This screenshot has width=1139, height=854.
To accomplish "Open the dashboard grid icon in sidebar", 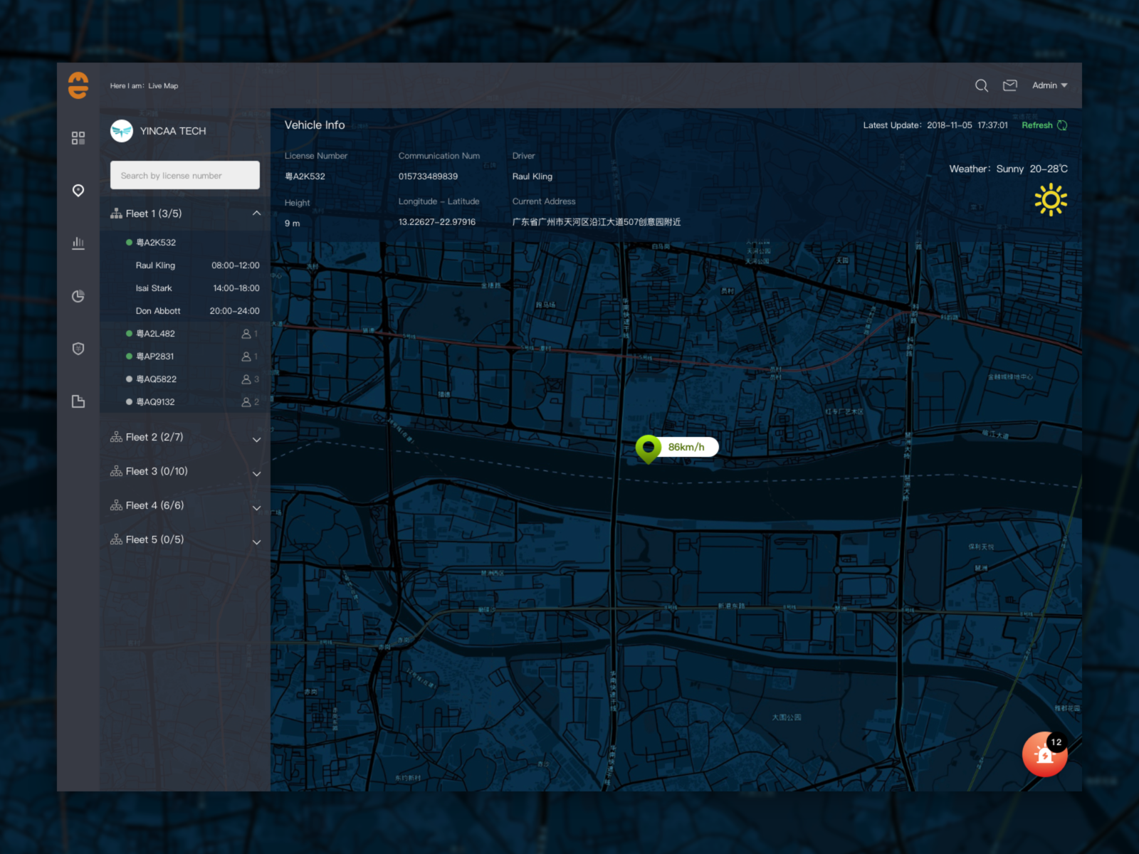I will coord(78,138).
